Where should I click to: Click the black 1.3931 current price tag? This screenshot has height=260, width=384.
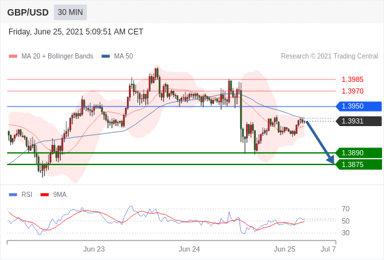[x=359, y=121]
